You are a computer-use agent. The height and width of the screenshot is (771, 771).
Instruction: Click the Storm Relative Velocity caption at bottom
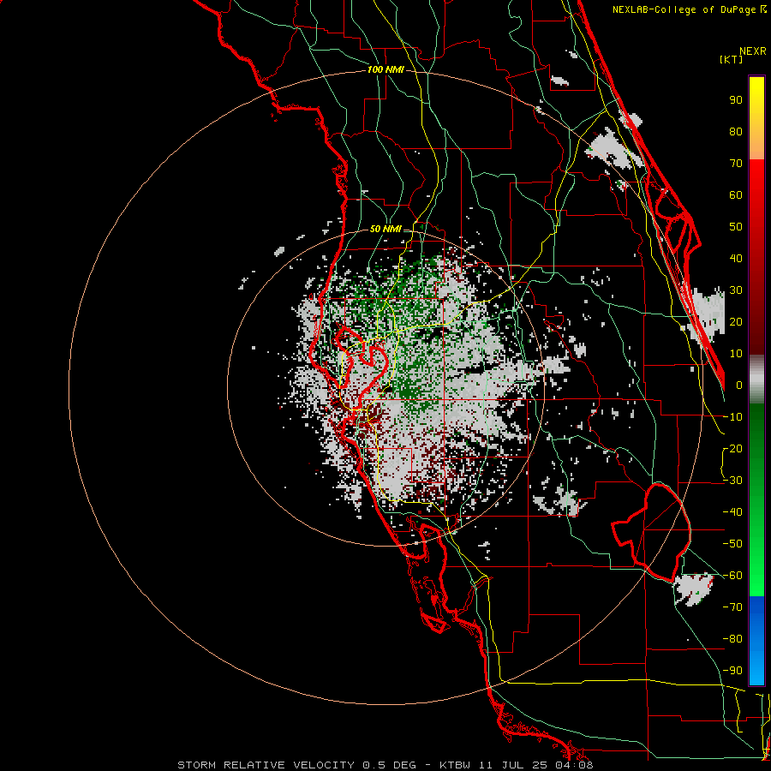coord(385,765)
